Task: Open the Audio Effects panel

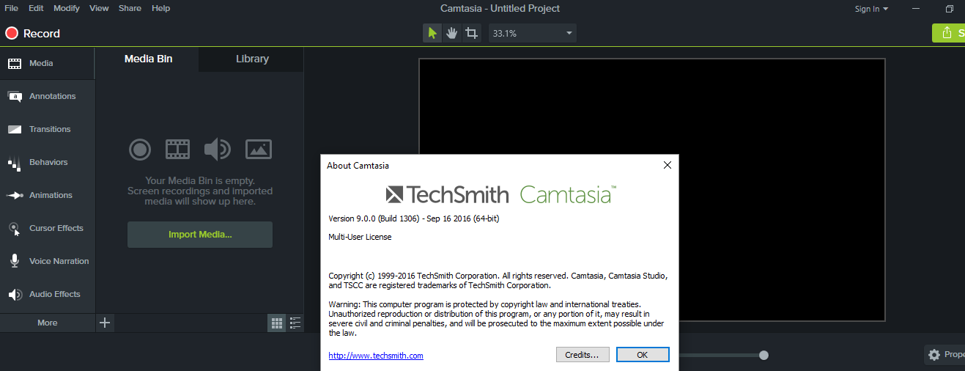Action: point(48,294)
